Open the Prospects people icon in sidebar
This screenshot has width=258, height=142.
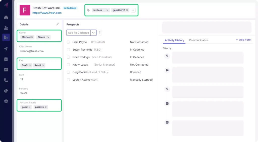pos(6,28)
